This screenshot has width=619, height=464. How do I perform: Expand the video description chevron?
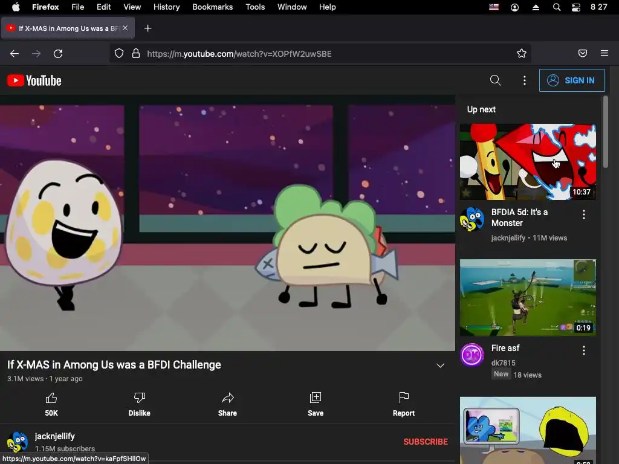(x=440, y=366)
